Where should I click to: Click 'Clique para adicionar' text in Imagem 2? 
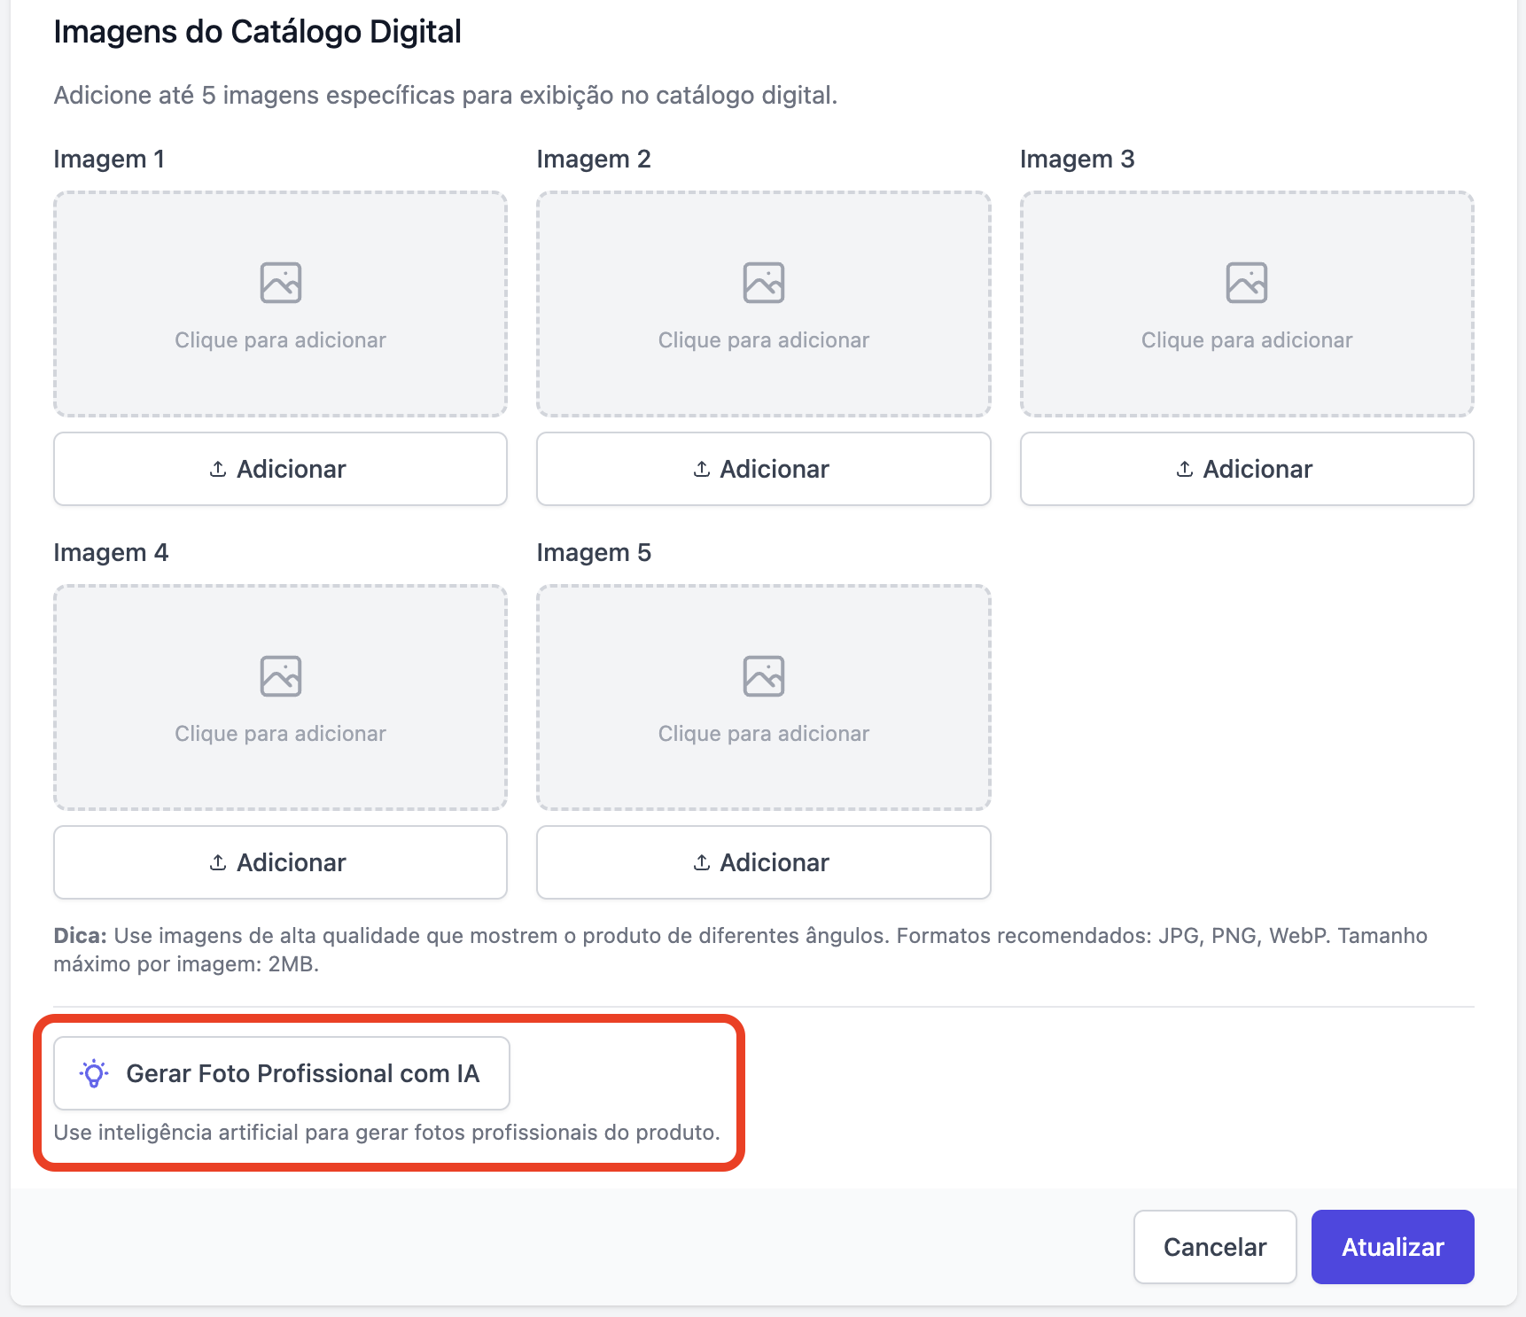764,340
